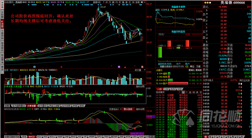This screenshot has width=252, height=138.
Task: Toggle the 个 filter in alerts panel
Action: 187,92
